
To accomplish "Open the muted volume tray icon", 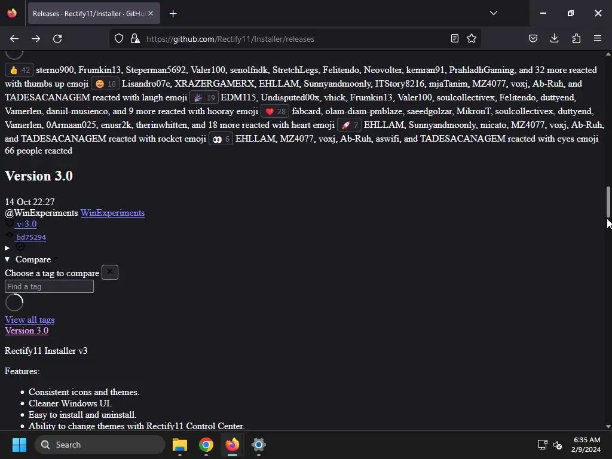I will 558,445.
